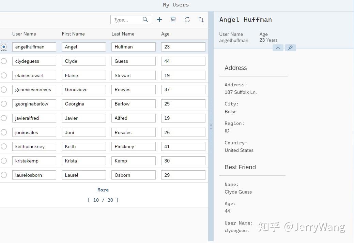Click the Best Friend section heading
Image resolution: width=354 pixels, height=243 pixels.
[240, 167]
